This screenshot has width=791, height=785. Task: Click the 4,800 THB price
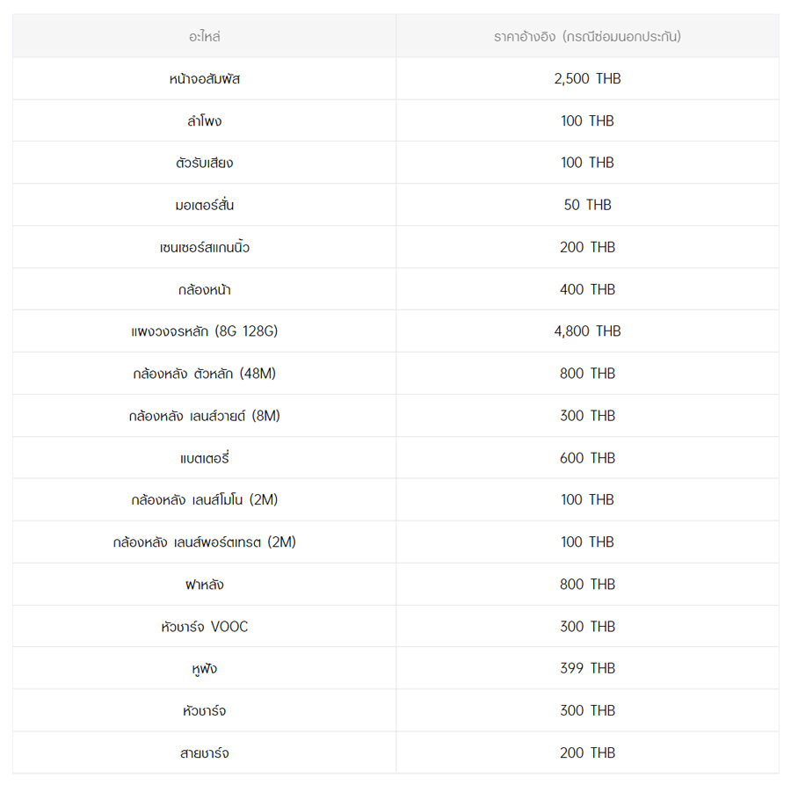coord(587,332)
